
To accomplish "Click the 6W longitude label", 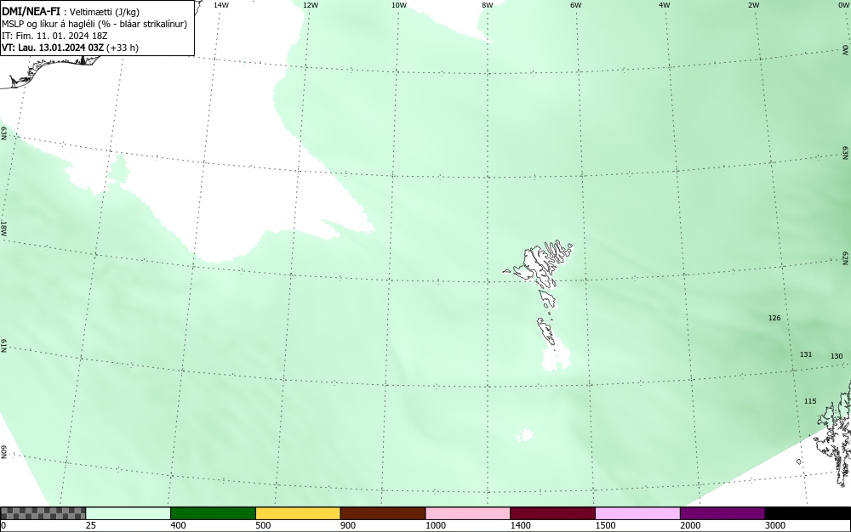I will coord(576,5).
